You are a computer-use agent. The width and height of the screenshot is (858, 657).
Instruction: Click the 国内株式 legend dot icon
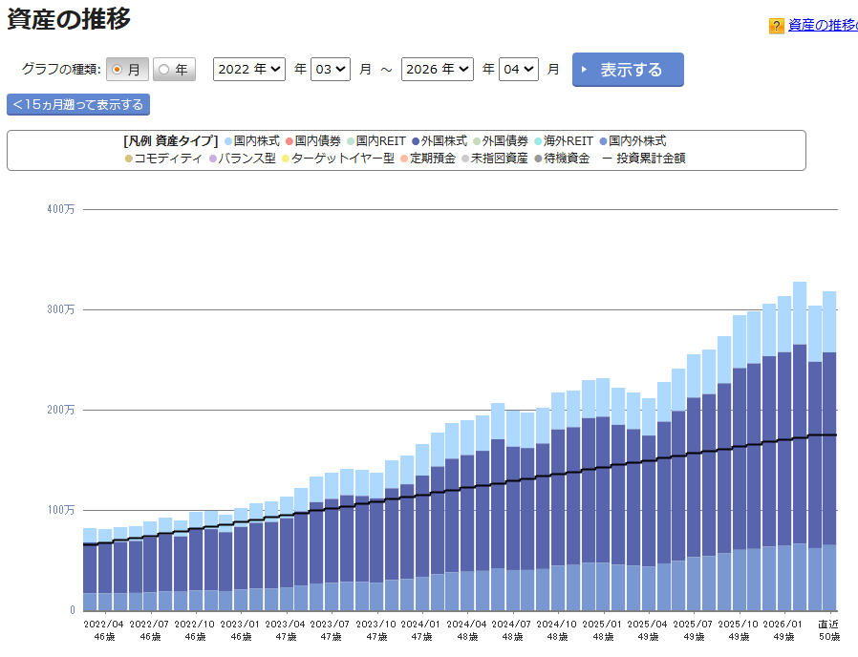tap(226, 140)
